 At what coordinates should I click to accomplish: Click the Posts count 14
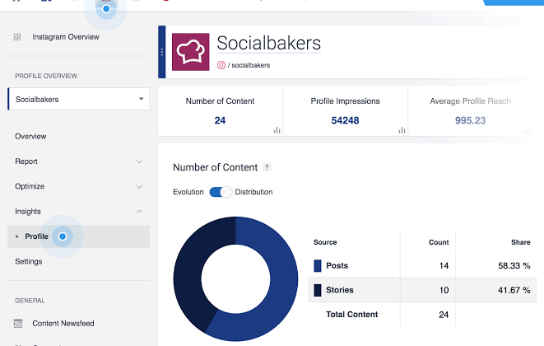click(x=444, y=266)
